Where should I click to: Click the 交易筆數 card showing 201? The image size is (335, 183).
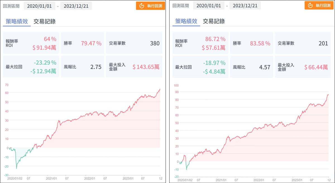point(303,43)
